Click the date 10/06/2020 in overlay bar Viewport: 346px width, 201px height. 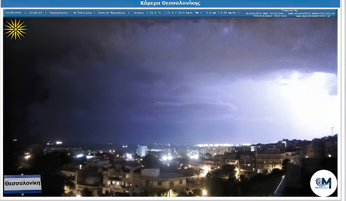(x=14, y=13)
